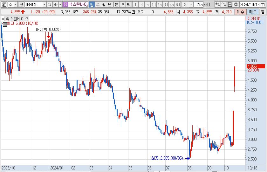Select the 3 interval button next to 1
Viewport: 267px width, 172px height.
pos(141,4)
